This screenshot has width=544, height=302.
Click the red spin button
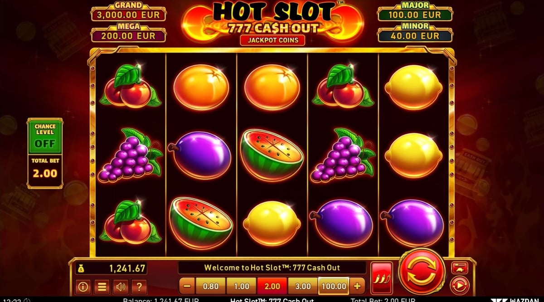click(x=422, y=272)
